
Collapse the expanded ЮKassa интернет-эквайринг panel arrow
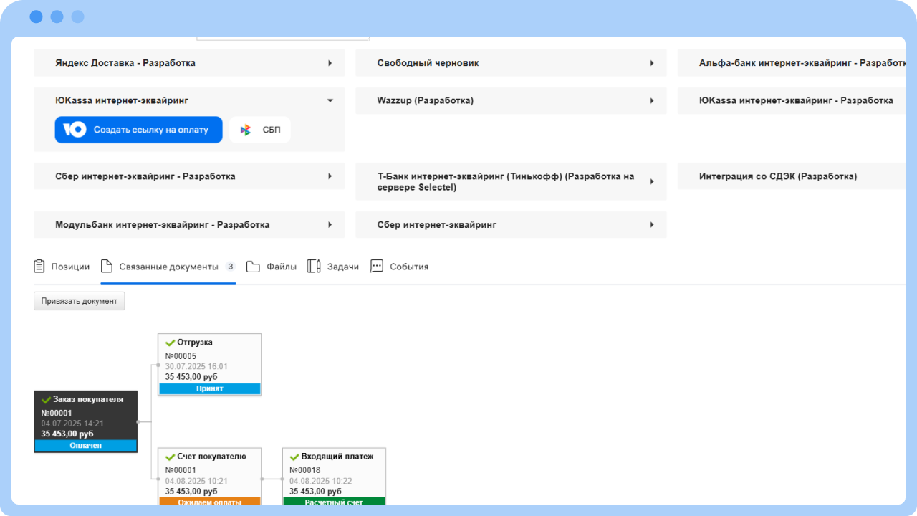pyautogui.click(x=330, y=101)
